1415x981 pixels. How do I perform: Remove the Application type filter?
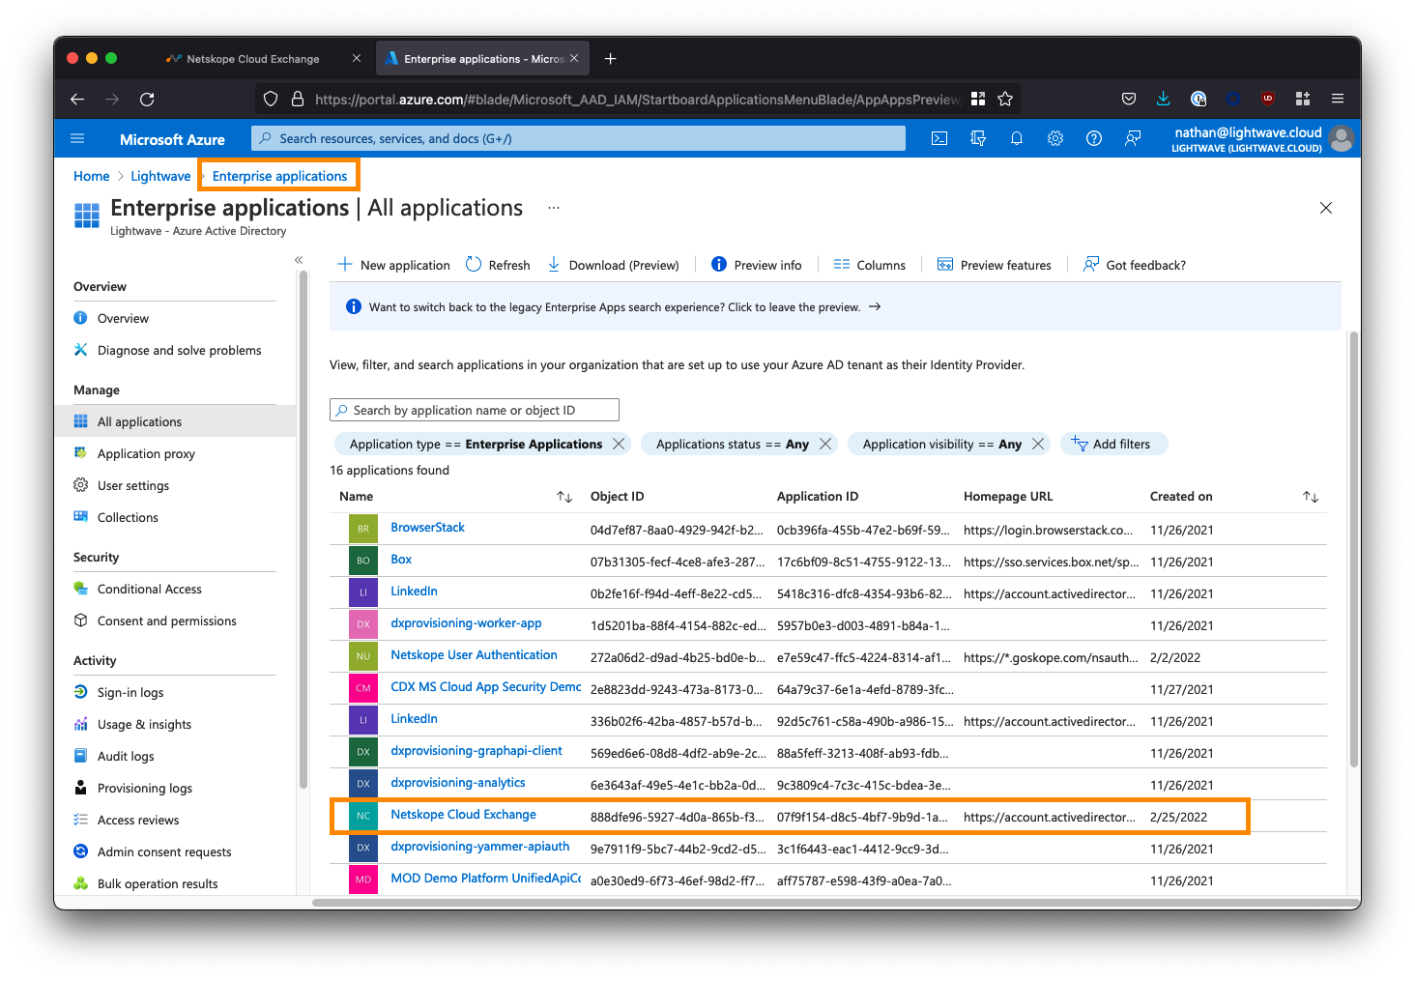coord(620,444)
